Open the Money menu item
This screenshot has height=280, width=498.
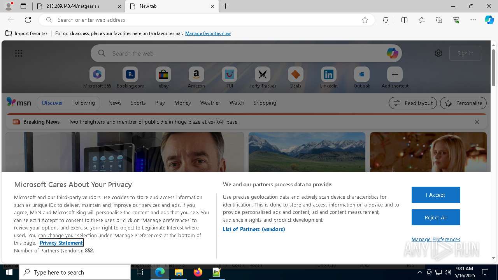(x=182, y=103)
